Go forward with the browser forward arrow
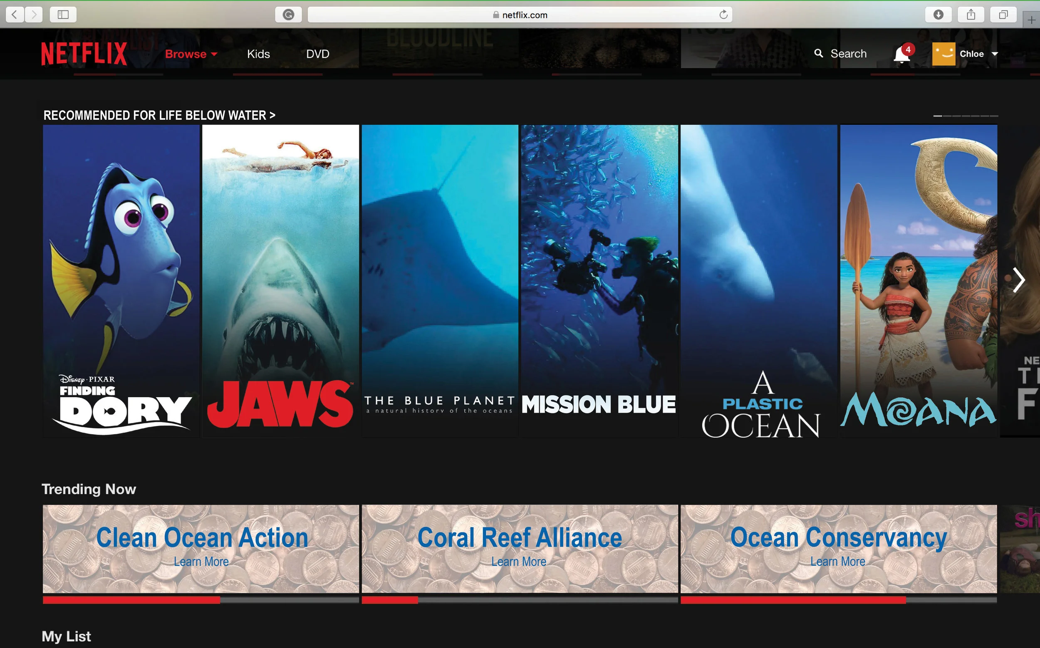 (x=34, y=15)
